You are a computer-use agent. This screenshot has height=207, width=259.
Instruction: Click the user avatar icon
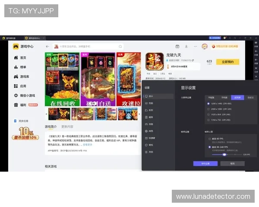[x=205, y=47]
